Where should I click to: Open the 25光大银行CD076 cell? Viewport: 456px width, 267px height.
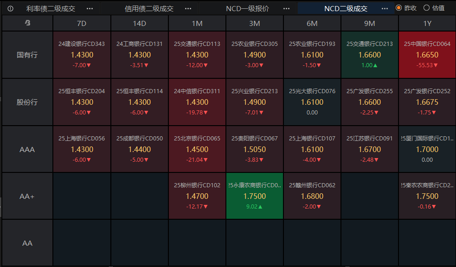click(x=312, y=102)
